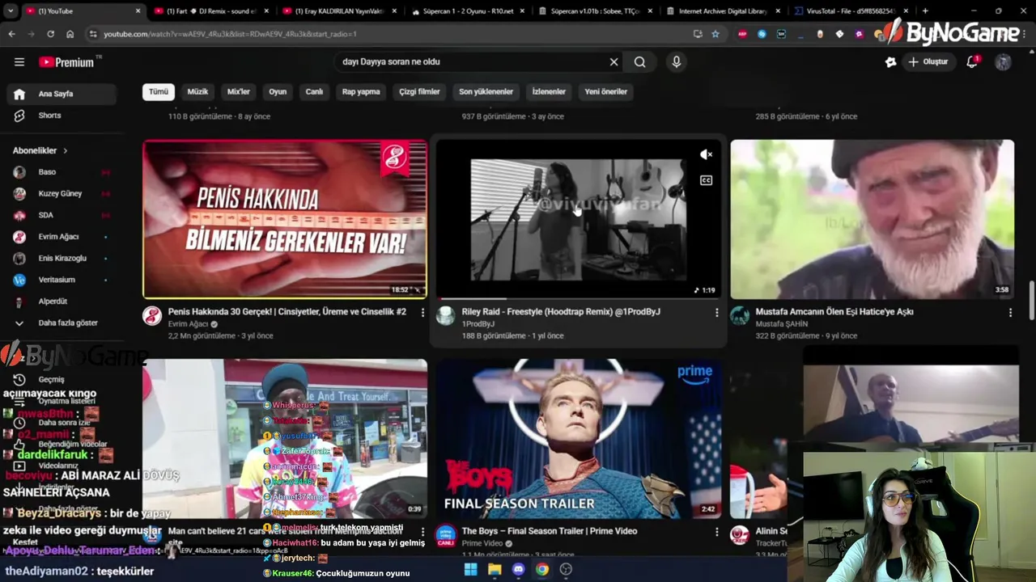Open the Alperdút subscription

click(x=62, y=302)
